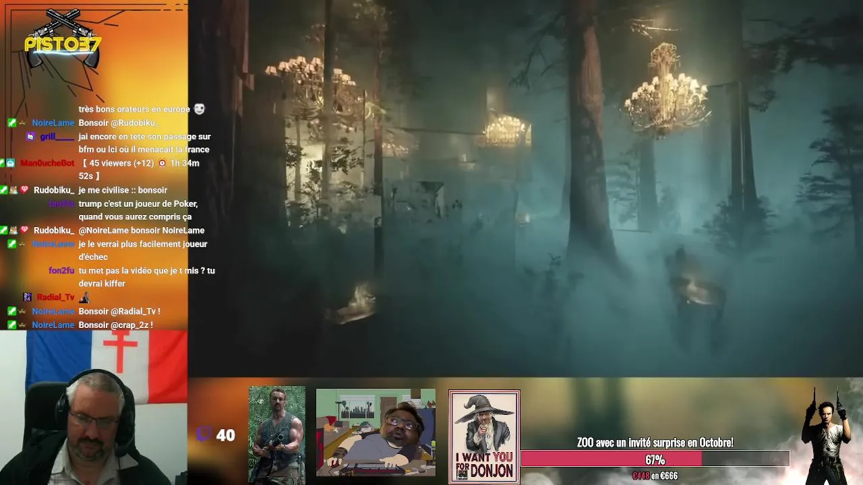Click the @NoireLame mention in Rudobiku_'s message
Image resolution: width=863 pixels, height=485 pixels.
pos(105,230)
